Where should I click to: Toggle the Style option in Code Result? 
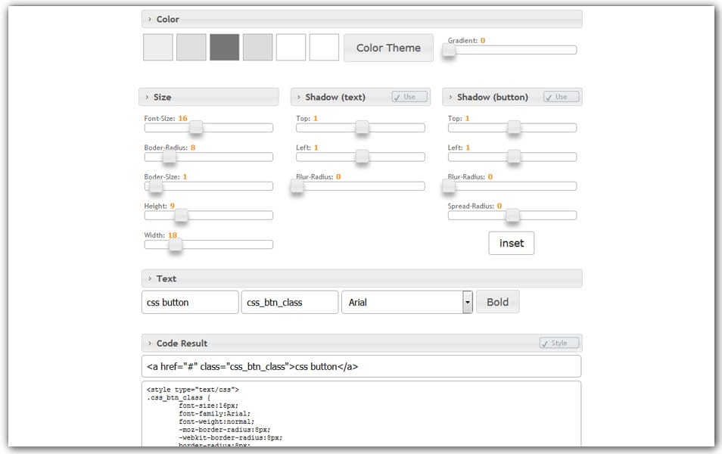(558, 342)
